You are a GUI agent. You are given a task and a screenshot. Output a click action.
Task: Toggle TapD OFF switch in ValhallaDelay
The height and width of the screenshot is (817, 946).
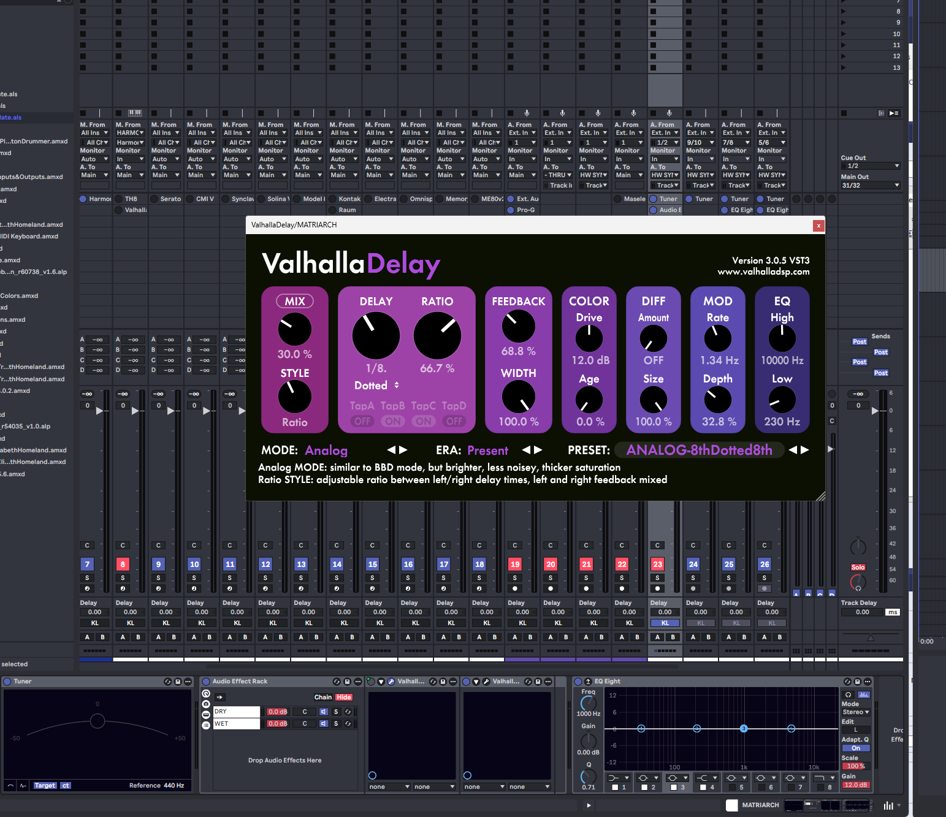[454, 421]
